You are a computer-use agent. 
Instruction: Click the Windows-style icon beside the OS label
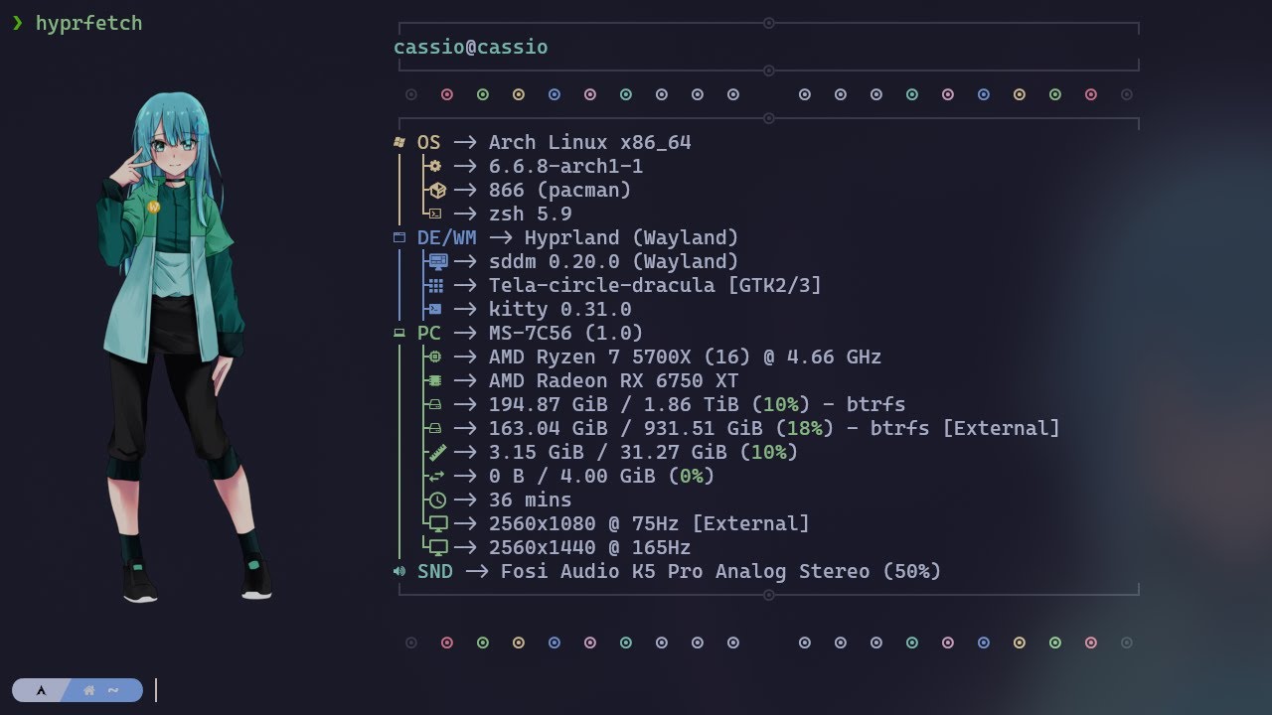pyautogui.click(x=399, y=142)
